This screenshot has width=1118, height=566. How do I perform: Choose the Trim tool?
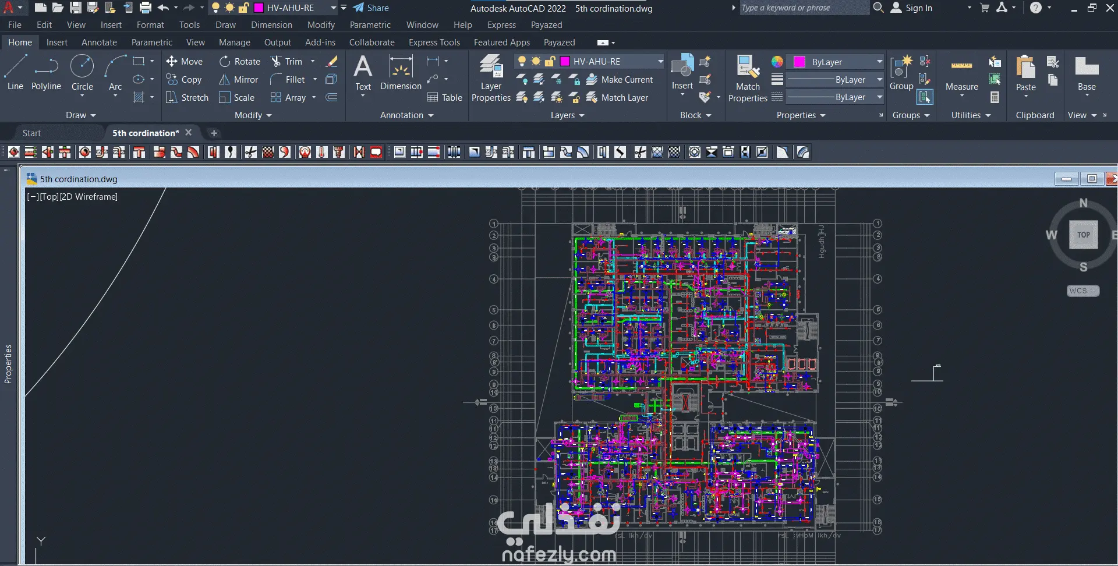[x=286, y=62]
